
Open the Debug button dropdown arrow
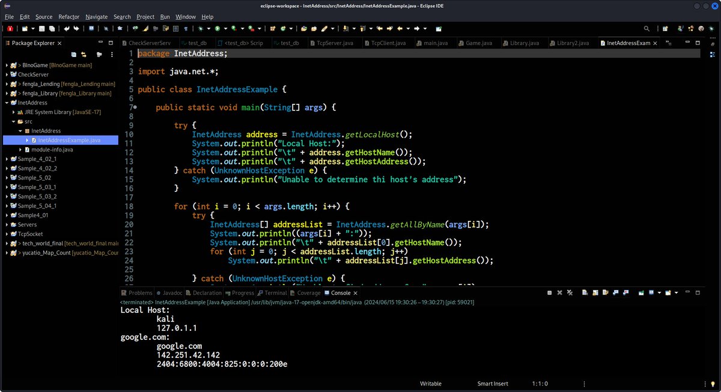[x=208, y=28]
